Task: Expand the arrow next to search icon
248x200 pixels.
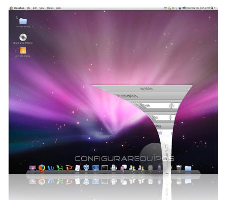Action: coord(215,8)
